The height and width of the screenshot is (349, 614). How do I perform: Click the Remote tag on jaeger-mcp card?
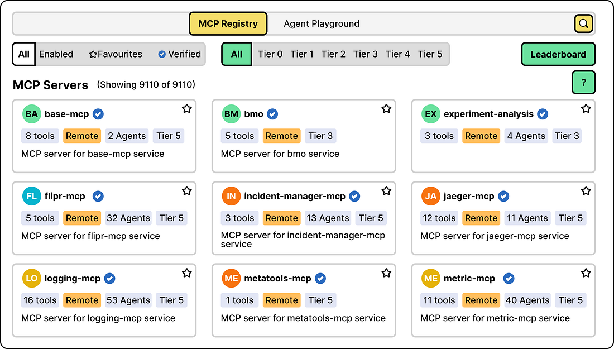[x=481, y=218]
